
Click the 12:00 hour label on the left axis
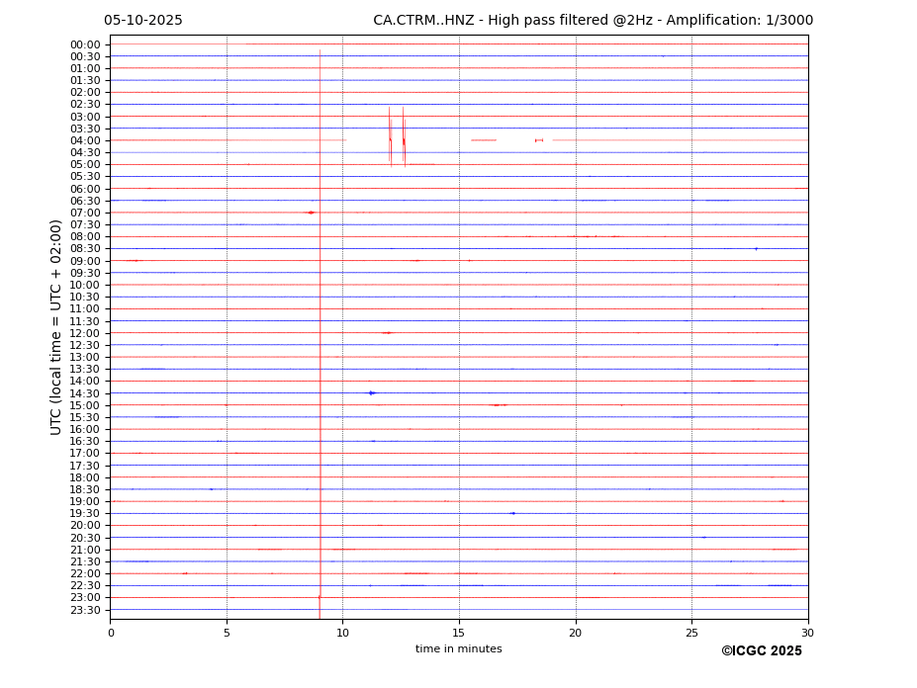click(85, 333)
